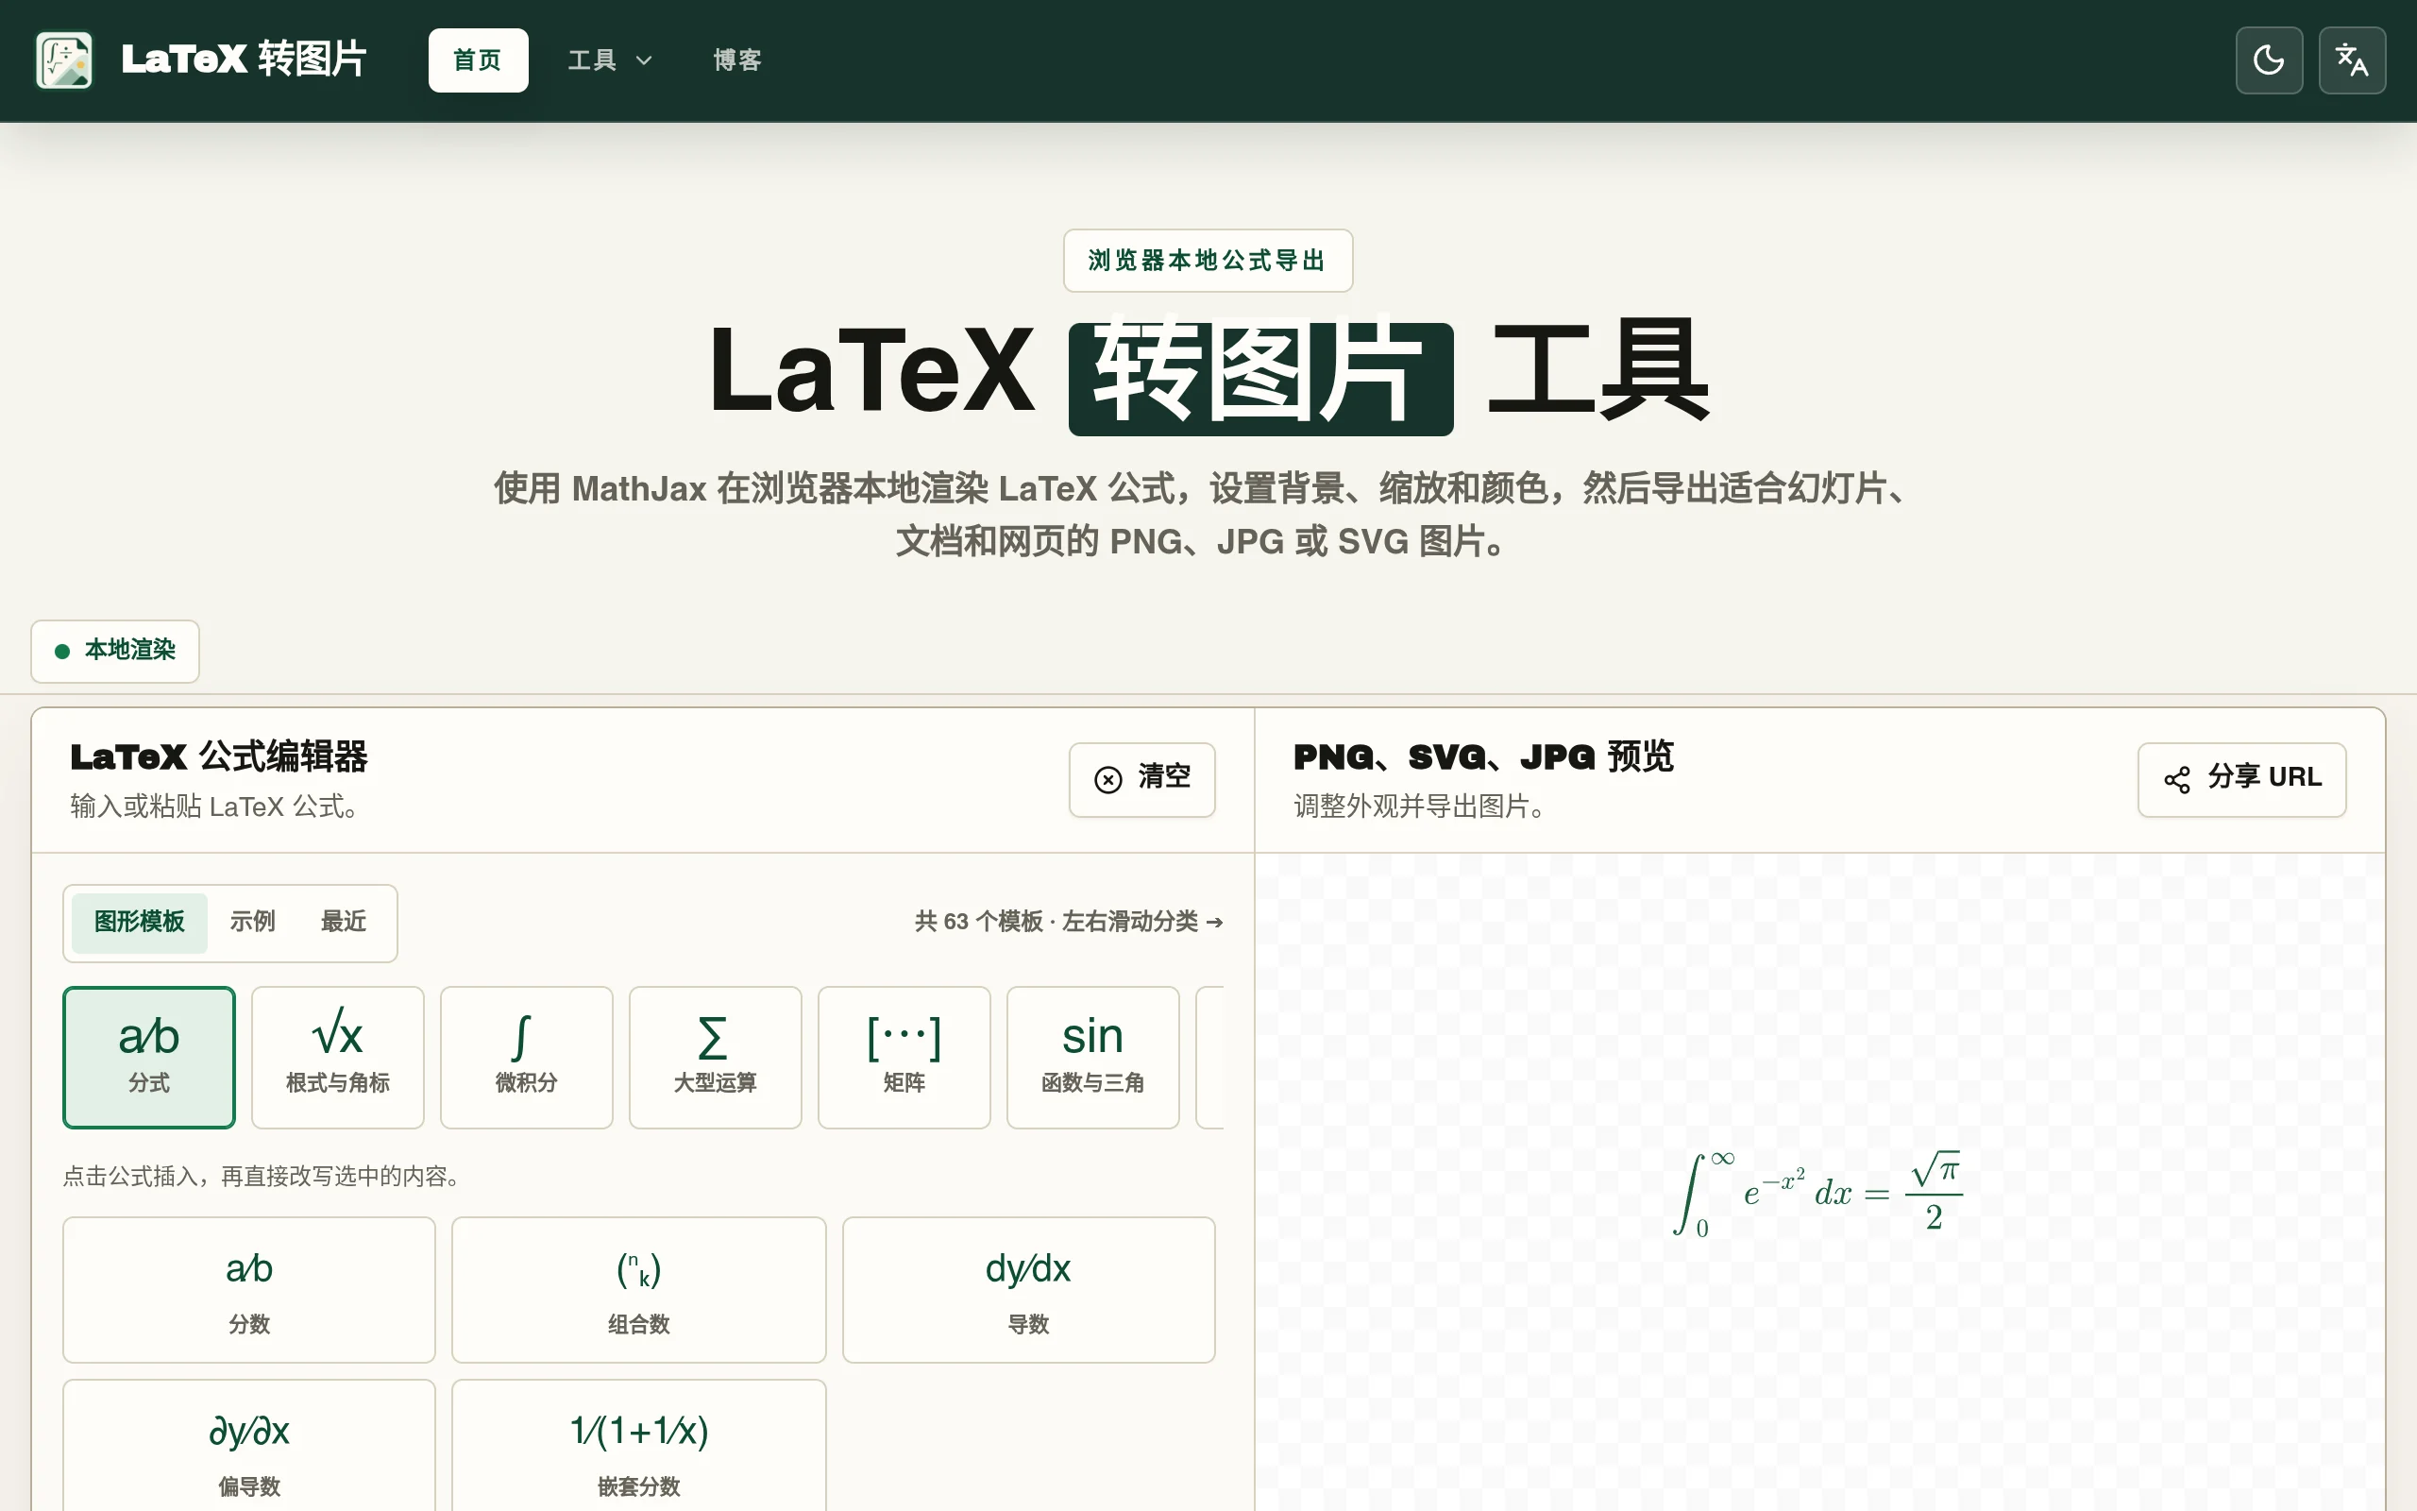Open the language switcher icon
The image size is (2417, 1511).
coord(2352,59)
